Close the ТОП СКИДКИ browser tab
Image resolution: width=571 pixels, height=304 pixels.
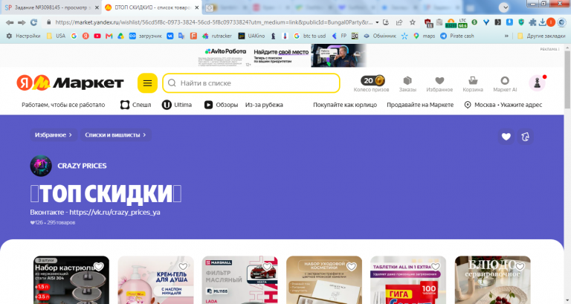196,7
